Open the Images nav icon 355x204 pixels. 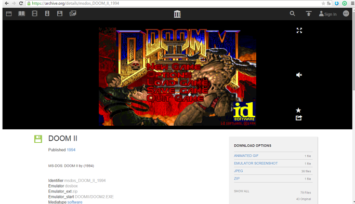[x=73, y=13]
